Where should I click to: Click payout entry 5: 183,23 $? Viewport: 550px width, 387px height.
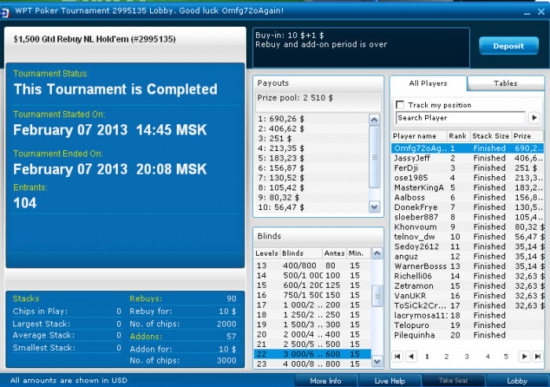tap(281, 158)
